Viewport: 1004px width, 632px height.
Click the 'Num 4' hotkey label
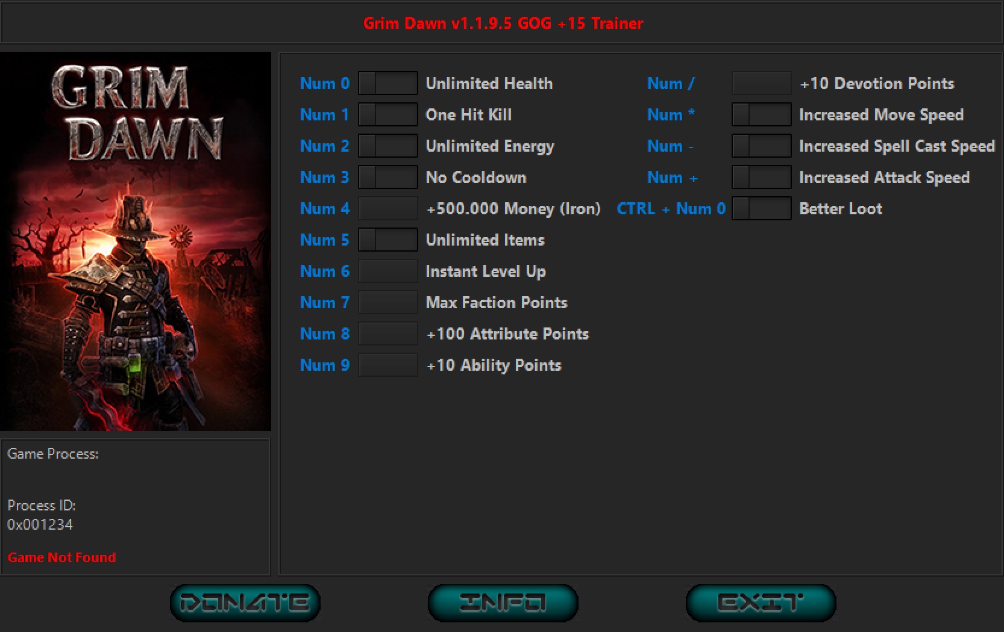point(325,209)
